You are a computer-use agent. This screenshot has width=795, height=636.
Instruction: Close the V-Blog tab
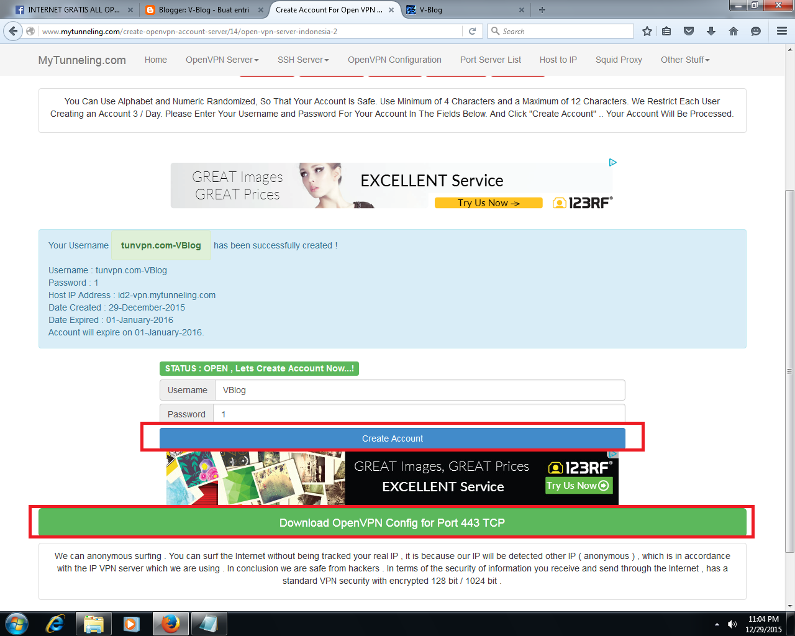[522, 10]
